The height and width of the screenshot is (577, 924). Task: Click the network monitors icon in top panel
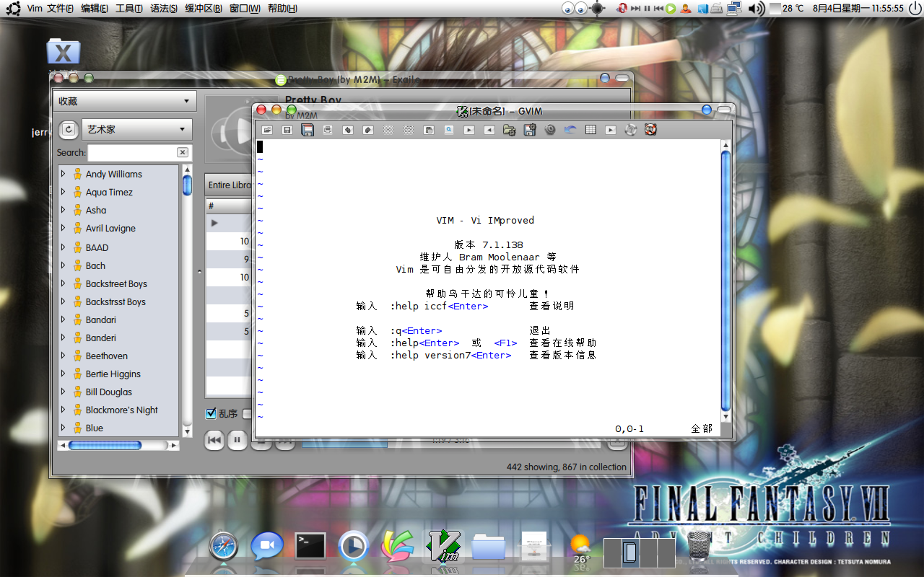tap(735, 9)
